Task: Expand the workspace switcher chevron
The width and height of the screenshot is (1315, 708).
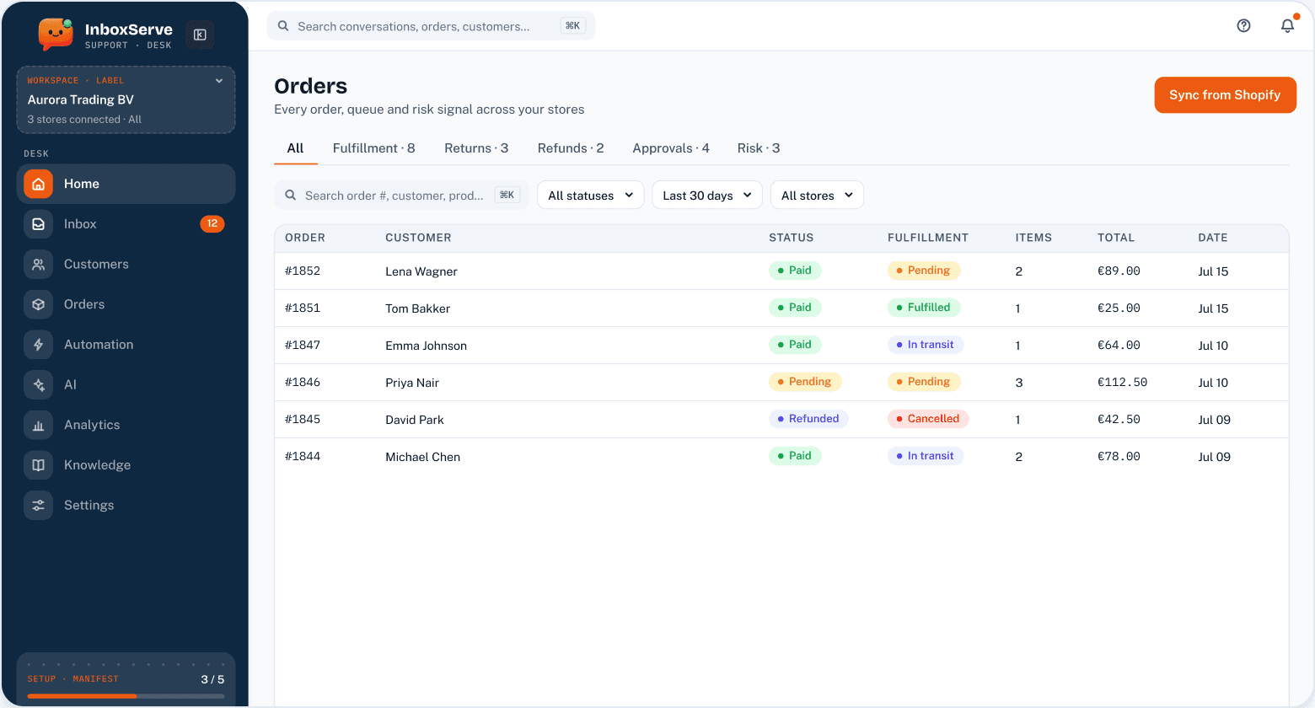Action: [x=219, y=81]
